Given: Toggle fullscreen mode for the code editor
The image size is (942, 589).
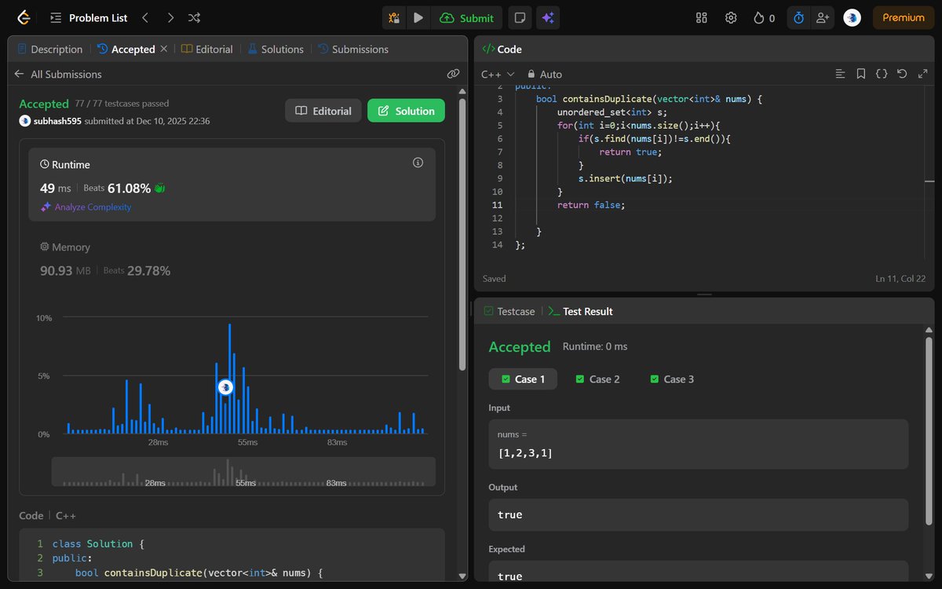Looking at the screenshot, I should pyautogui.click(x=922, y=73).
